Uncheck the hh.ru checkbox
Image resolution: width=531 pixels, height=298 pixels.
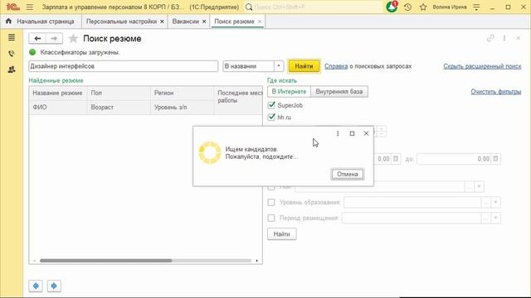271,117
